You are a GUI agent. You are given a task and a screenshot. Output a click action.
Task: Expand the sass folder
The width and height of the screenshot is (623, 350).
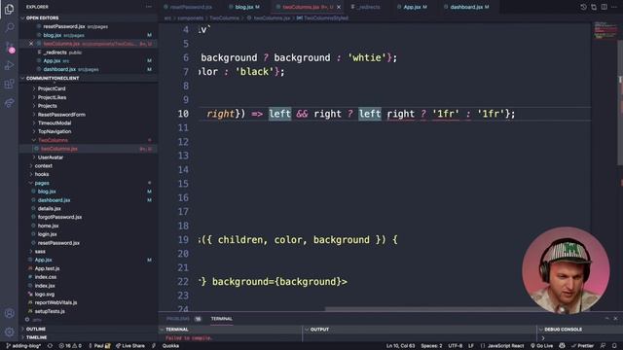(40, 251)
